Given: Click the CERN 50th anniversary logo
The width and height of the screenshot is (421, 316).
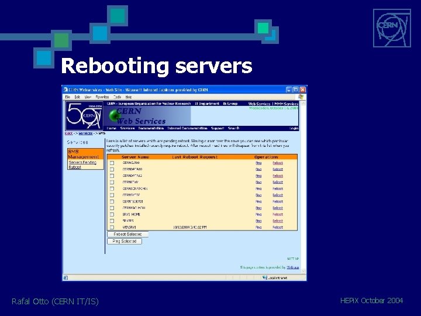Looking at the screenshot, I should click(x=84, y=116).
